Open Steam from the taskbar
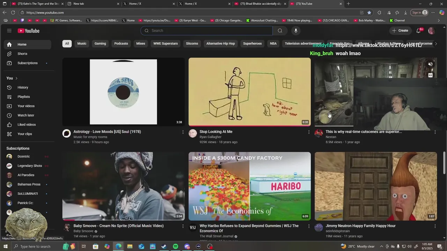 pos(164,246)
